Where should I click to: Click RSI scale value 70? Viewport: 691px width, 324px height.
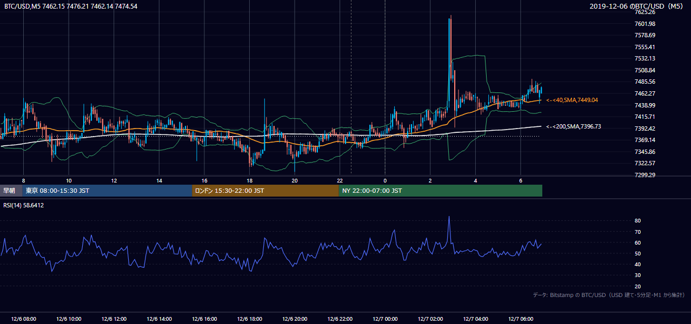[638, 232]
